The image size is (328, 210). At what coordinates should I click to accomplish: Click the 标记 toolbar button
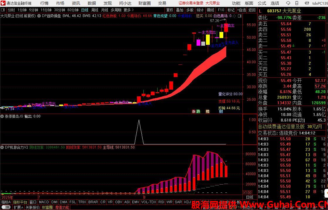231,10
